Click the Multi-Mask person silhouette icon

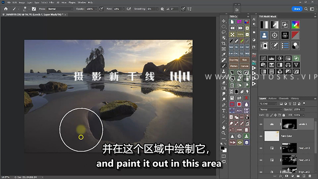pyautogui.click(x=264, y=35)
